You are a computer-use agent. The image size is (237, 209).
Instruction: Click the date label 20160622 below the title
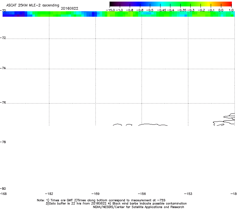(69, 8)
